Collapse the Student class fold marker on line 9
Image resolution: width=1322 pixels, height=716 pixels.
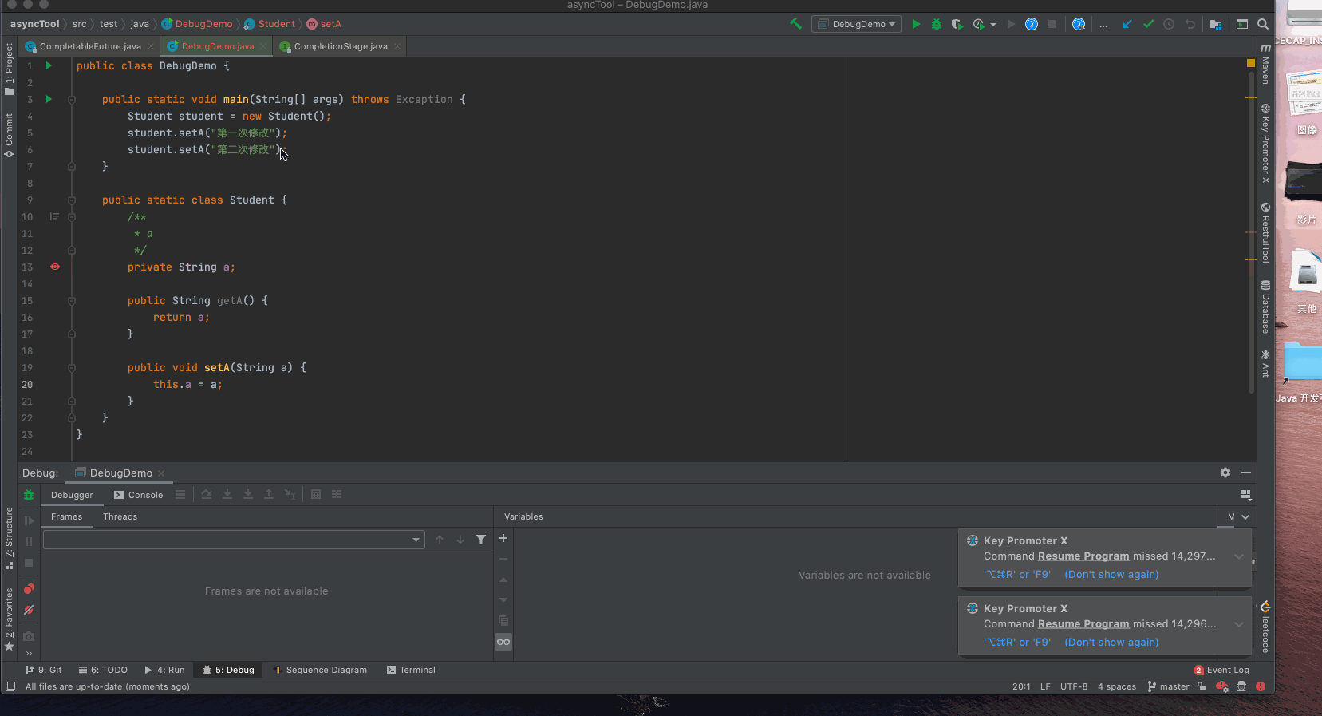[x=72, y=200]
